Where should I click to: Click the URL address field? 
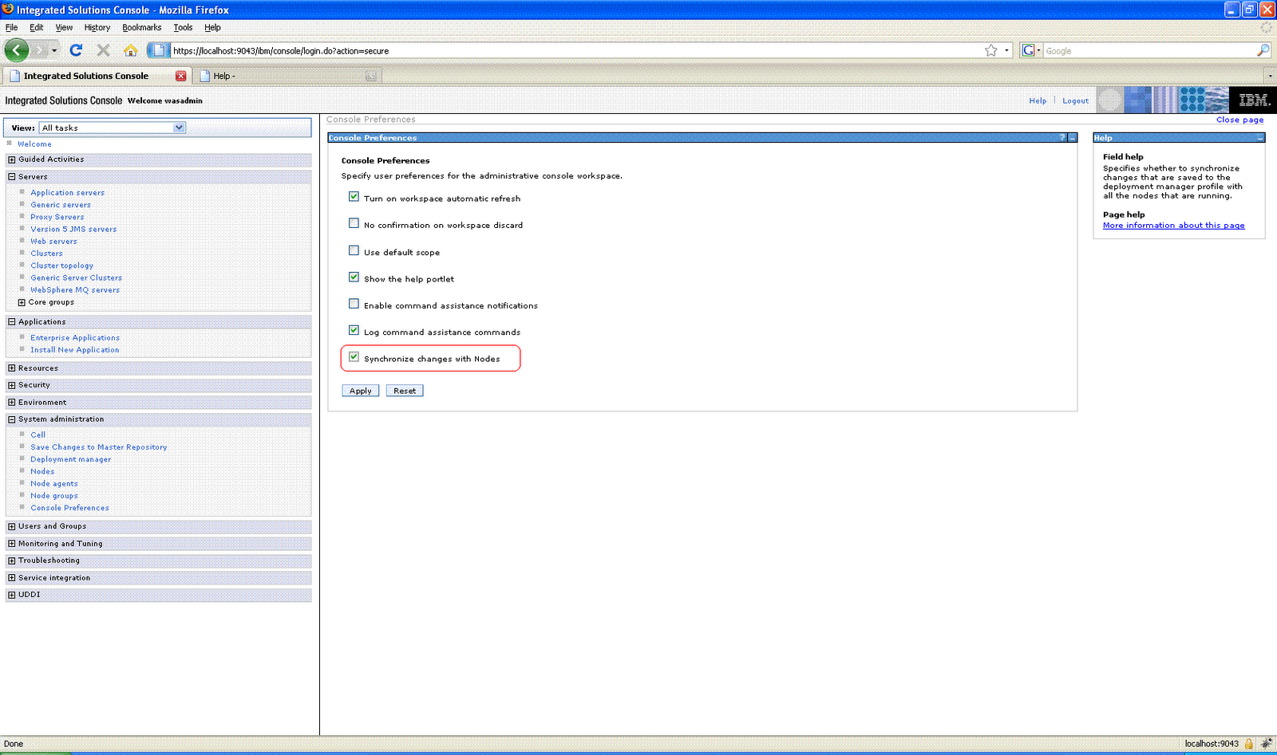[x=575, y=50]
